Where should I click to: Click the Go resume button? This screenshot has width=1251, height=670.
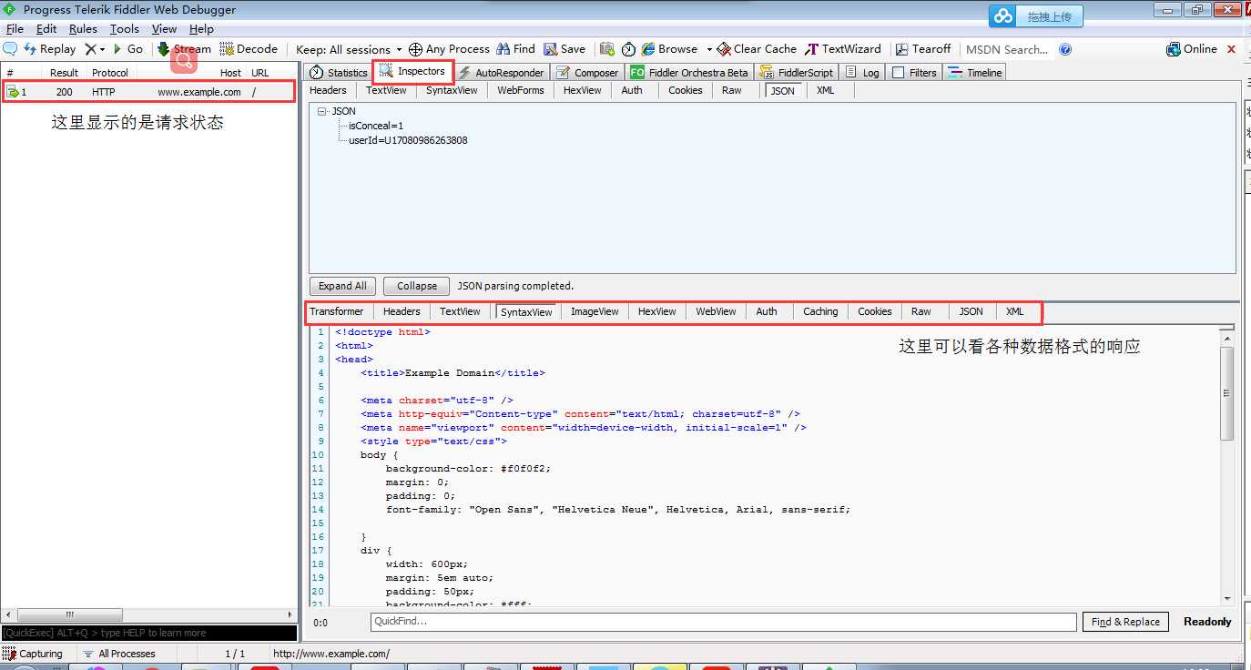pyautogui.click(x=127, y=49)
